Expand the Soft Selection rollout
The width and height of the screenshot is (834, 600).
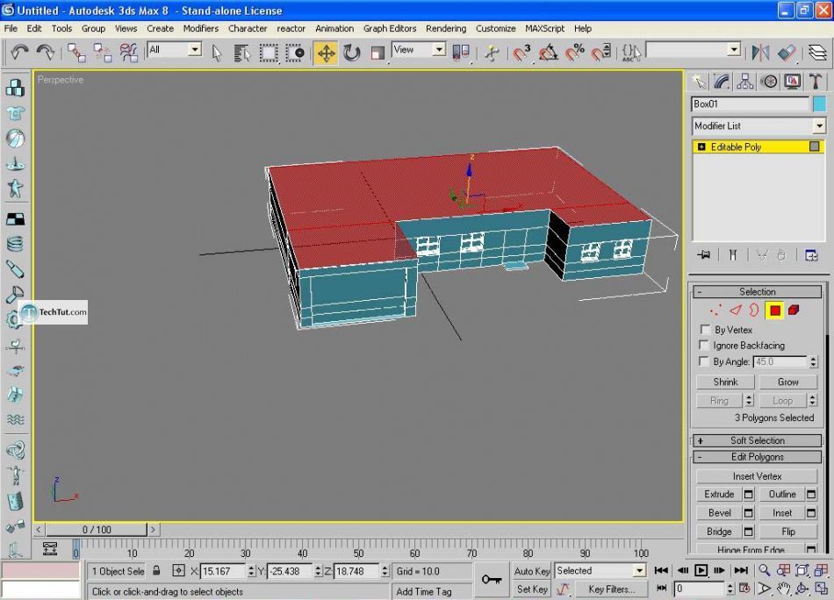click(757, 440)
